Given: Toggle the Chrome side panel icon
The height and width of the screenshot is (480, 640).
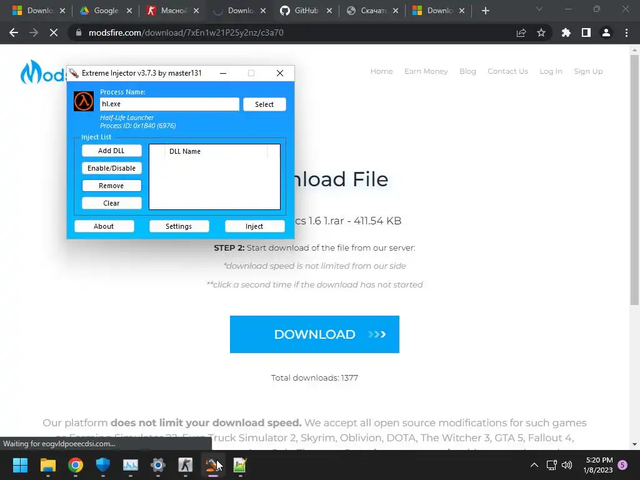Looking at the screenshot, I should point(586,32).
